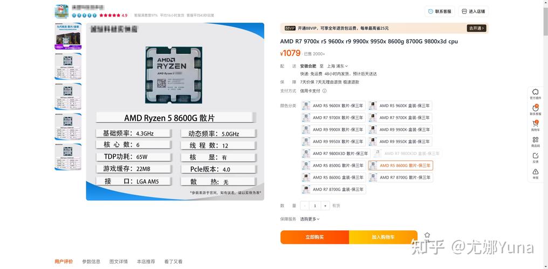The width and height of the screenshot is (548, 269).
Task: Click the ¥1079 price
Action: pos(290,53)
